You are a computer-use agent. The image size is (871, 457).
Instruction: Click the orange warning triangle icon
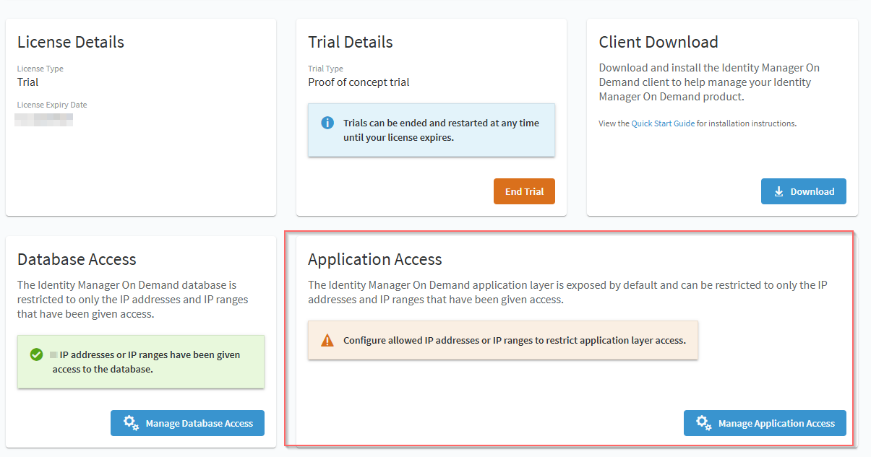(x=327, y=340)
